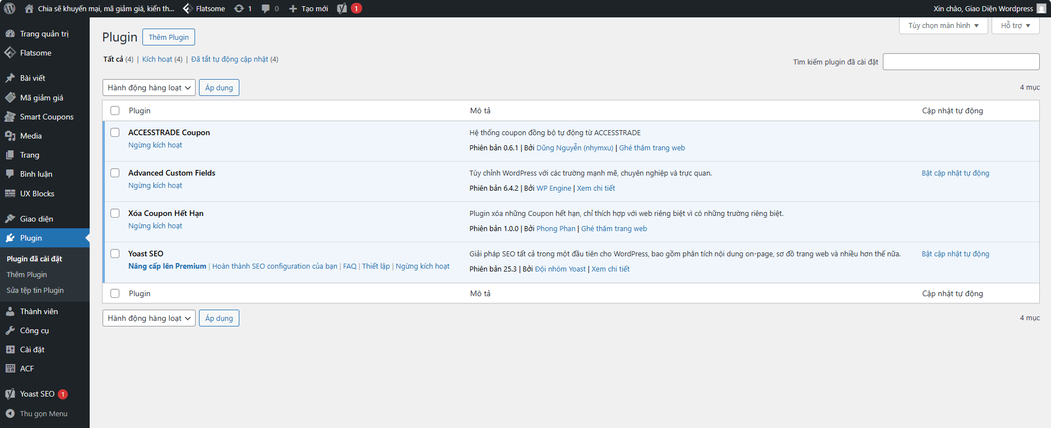The image size is (1051, 428).
Task: Focus the Tìm kiếm plugin search field
Action: pyautogui.click(x=961, y=62)
